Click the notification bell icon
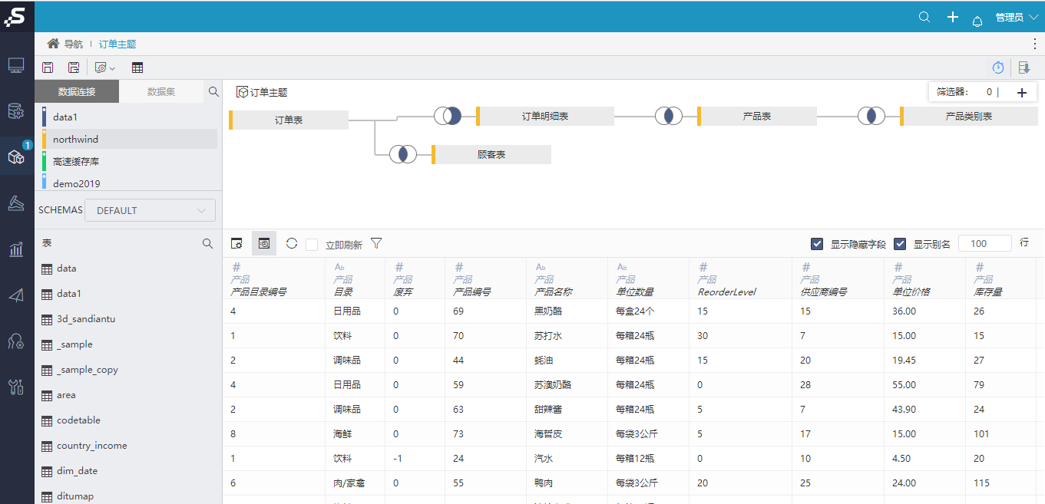1045x504 pixels. (x=977, y=21)
